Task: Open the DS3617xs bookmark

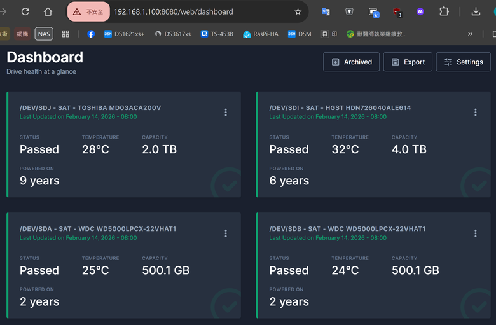Action: (173, 34)
